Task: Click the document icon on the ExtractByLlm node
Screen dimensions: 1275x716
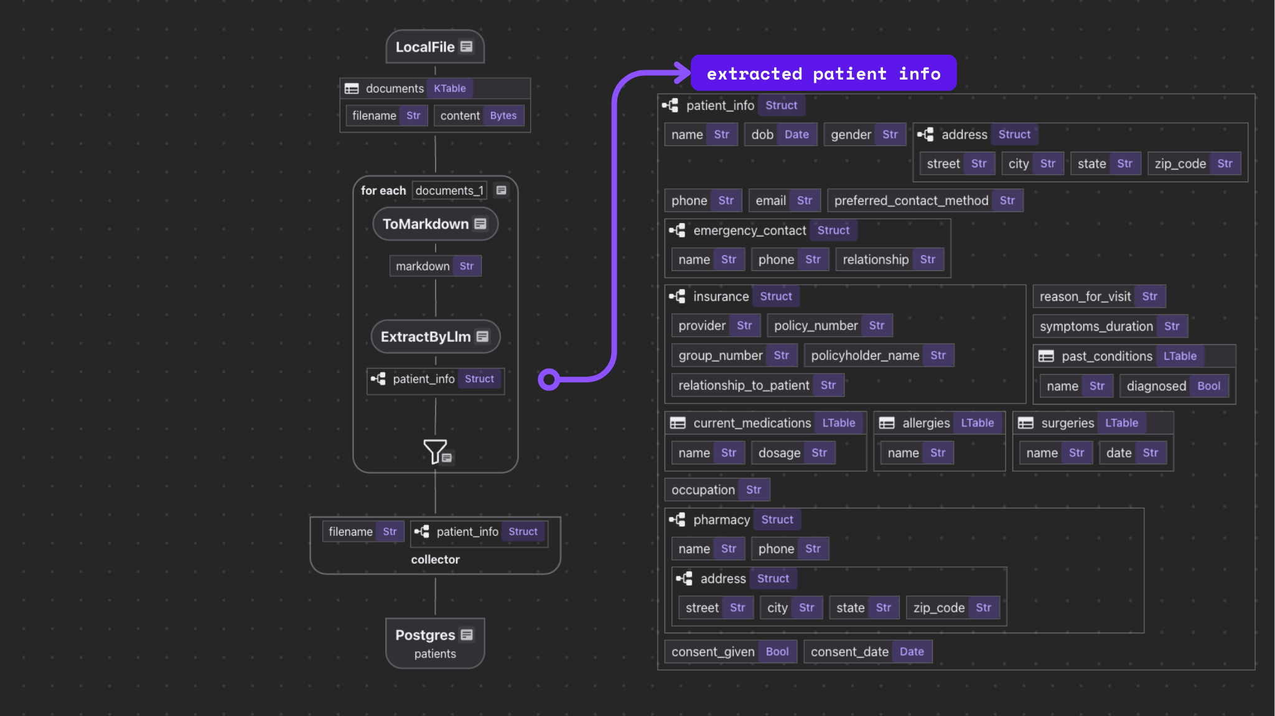Action: click(x=483, y=336)
